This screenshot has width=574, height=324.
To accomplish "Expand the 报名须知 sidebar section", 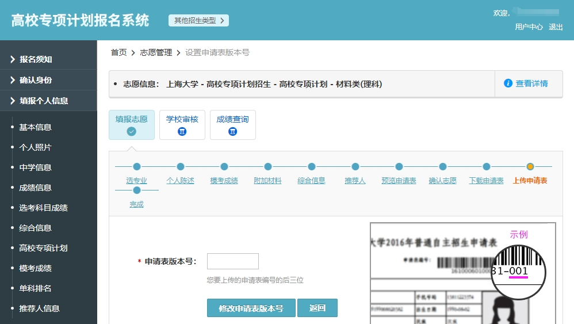I will 48,59.
